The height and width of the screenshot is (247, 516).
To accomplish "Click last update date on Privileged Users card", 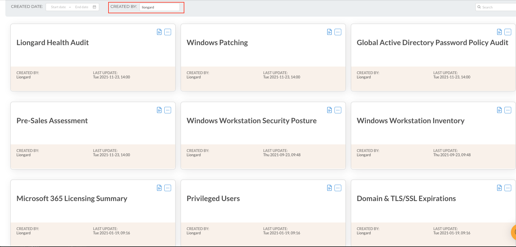I will click(x=282, y=233).
